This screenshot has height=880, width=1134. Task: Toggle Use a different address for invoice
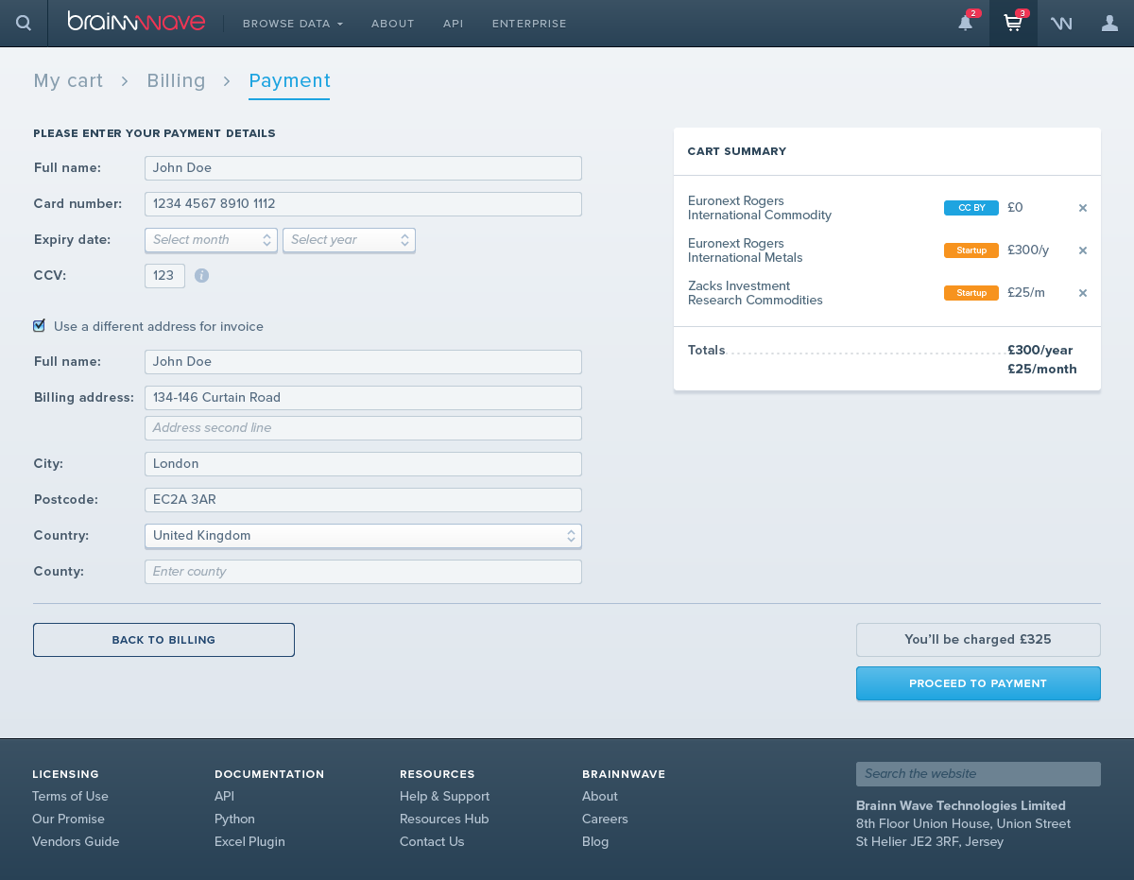click(39, 325)
